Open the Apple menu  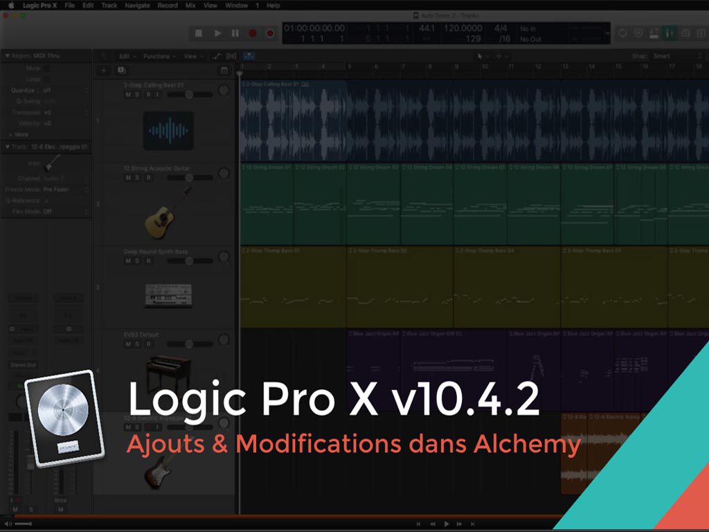(11, 6)
